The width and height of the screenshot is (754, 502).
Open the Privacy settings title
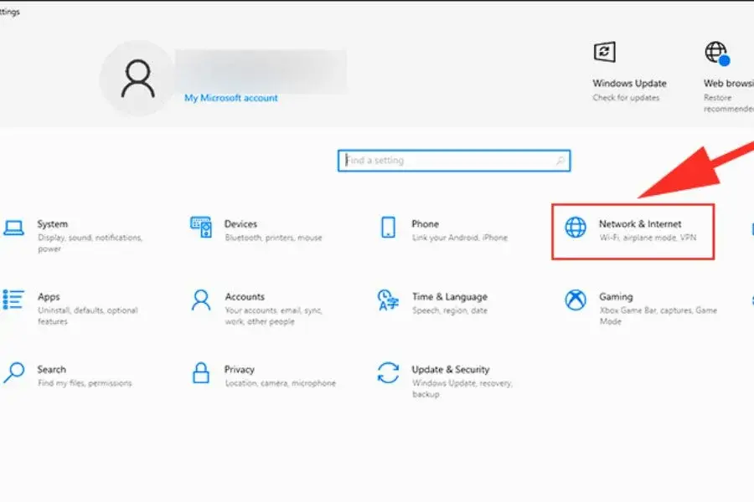239,370
